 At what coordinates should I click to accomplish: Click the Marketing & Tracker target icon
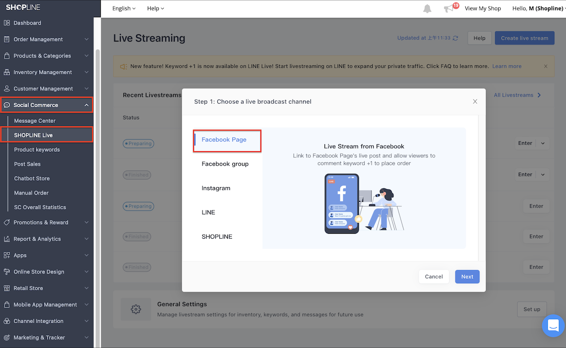click(7, 337)
